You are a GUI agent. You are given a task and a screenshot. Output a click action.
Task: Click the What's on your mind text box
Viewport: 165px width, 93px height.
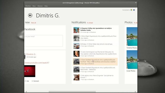[44, 41]
